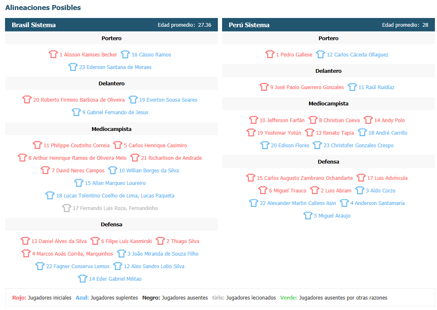Click the blue shirt icon next to André Carrillo
Viewport: 437px width, 310px height.
[x=362, y=133]
